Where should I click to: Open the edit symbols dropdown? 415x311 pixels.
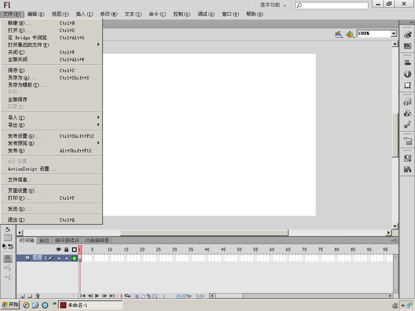pyautogui.click(x=351, y=34)
